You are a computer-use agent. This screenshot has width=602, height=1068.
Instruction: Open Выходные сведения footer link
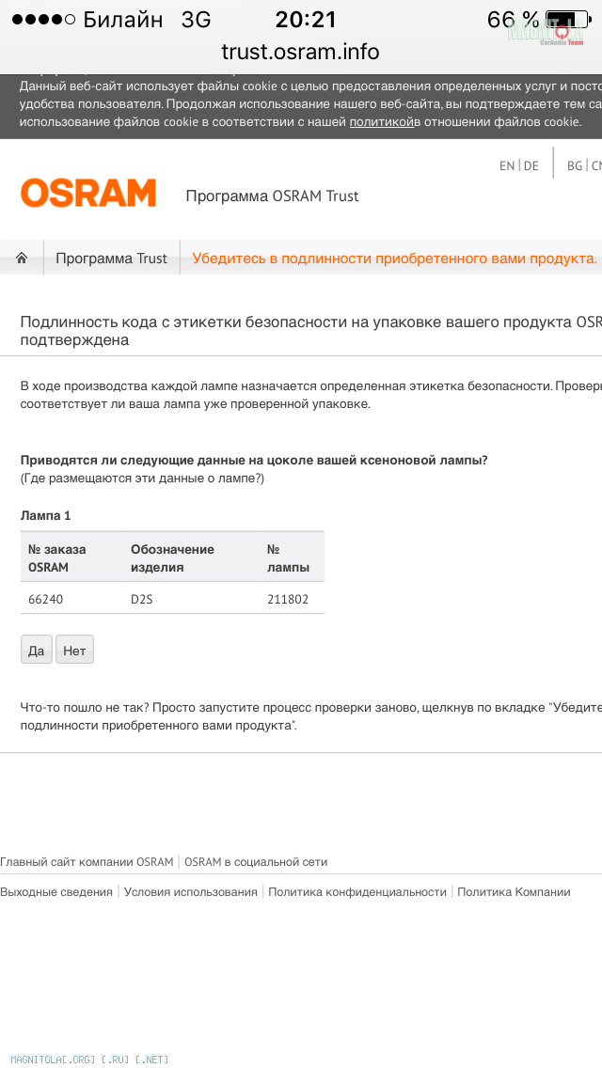coord(56,892)
